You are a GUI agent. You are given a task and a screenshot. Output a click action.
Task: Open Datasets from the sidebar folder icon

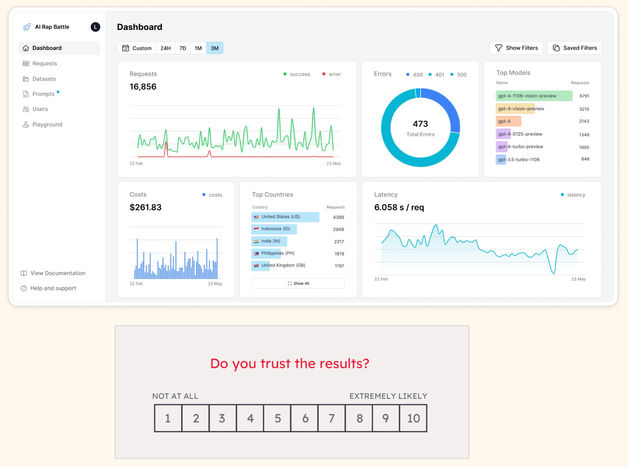point(26,79)
